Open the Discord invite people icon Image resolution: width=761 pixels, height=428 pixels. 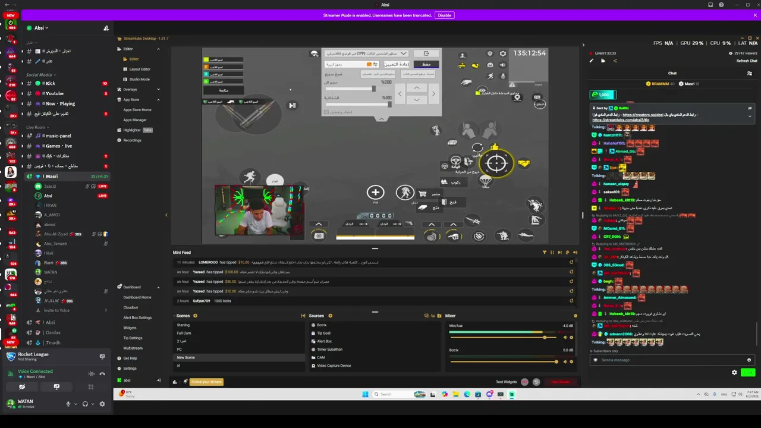[x=106, y=28]
